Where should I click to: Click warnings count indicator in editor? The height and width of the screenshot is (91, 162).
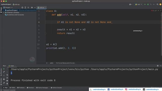pyautogui.click(x=156, y=11)
